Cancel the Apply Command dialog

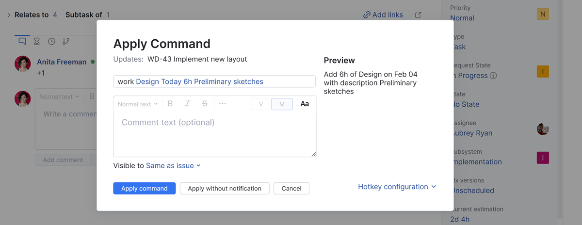point(291,188)
